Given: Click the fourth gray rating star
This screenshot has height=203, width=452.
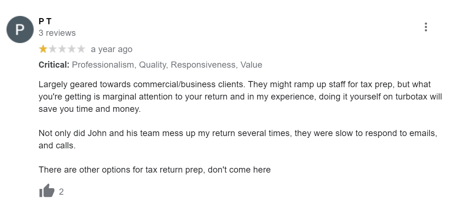Looking at the screenshot, I should (x=72, y=49).
